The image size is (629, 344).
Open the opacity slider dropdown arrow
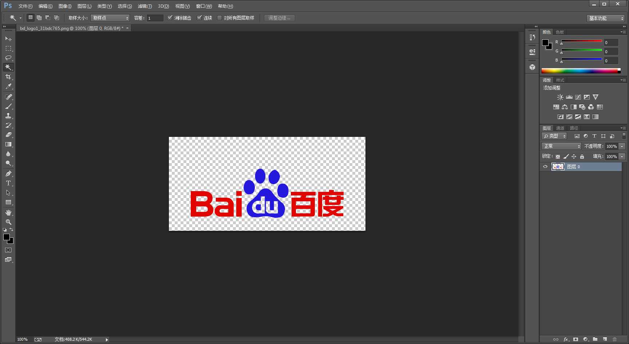622,146
